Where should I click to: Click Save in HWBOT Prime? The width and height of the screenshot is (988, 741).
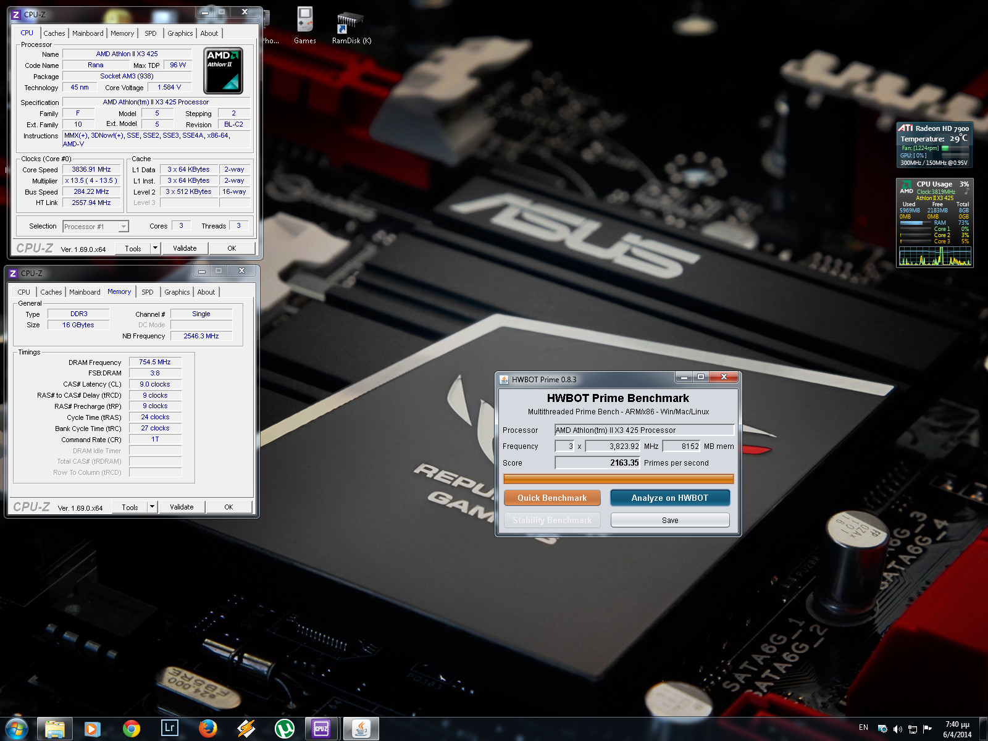(670, 520)
